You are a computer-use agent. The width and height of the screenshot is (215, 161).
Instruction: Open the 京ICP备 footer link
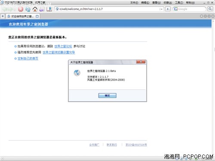[x=136, y=145]
